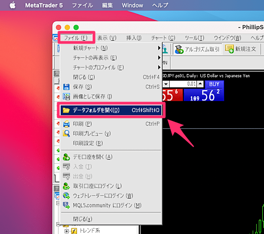Viewport: 264px width, 234px height.
Task: Click the 入金 (T) icon
Action: (x=66, y=167)
